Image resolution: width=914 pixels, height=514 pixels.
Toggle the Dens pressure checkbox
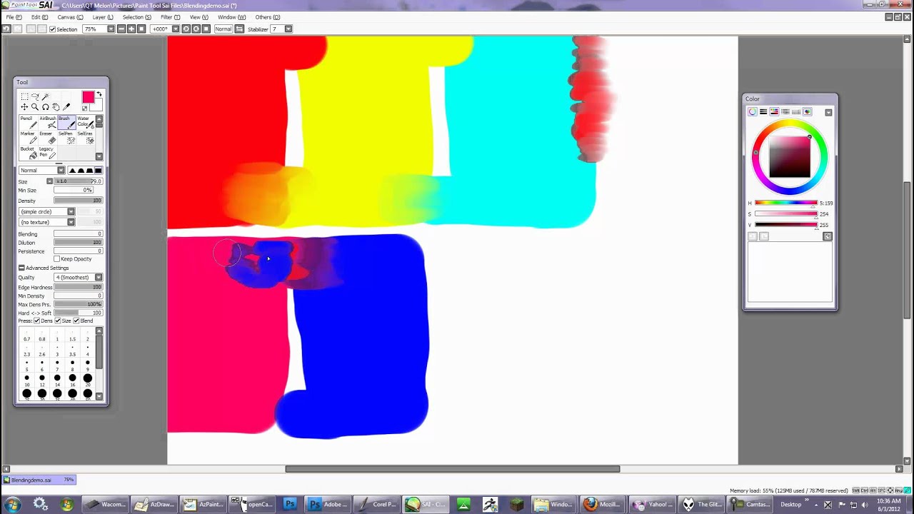(37, 321)
